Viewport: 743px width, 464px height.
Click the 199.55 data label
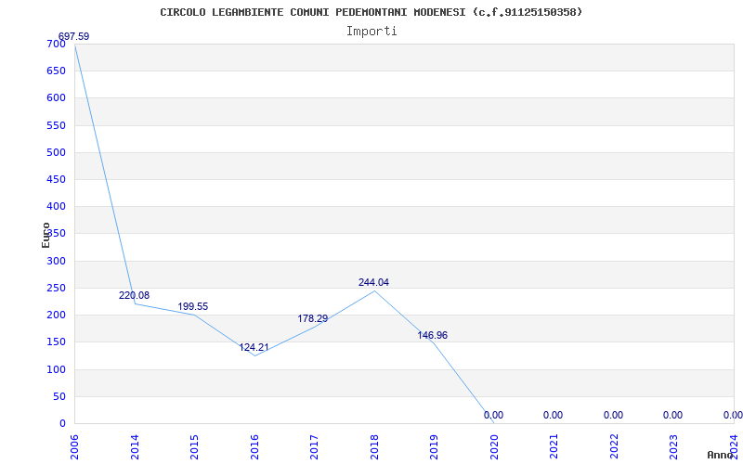193,306
